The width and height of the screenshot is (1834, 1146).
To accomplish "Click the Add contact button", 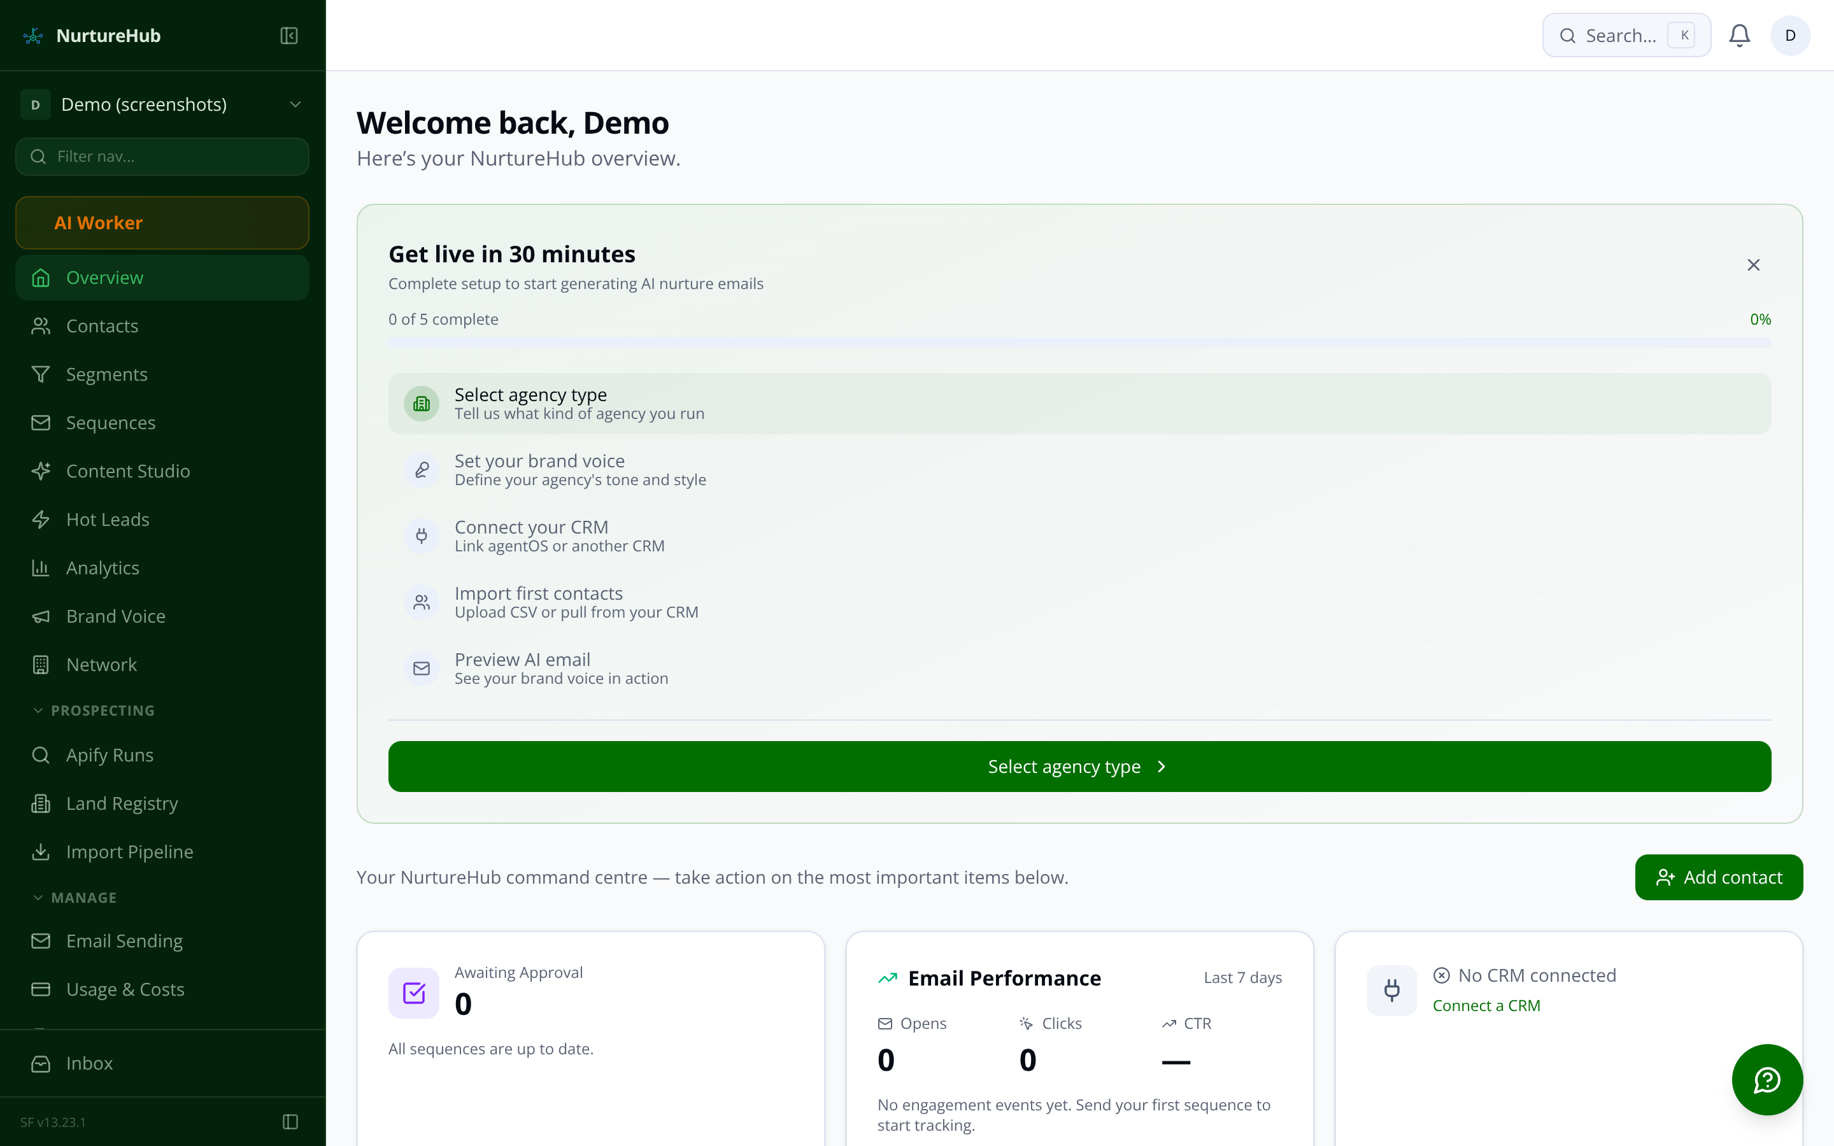I will pos(1719,877).
